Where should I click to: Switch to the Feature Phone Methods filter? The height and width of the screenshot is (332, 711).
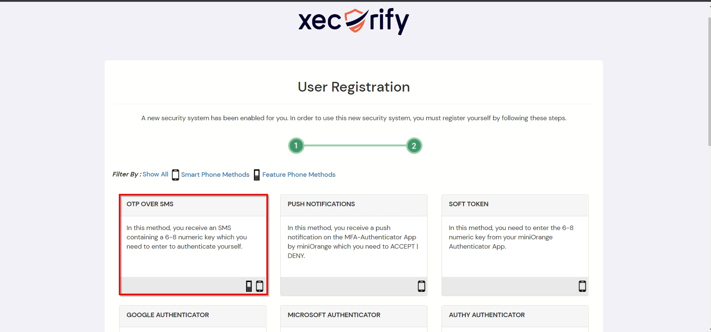click(x=299, y=175)
